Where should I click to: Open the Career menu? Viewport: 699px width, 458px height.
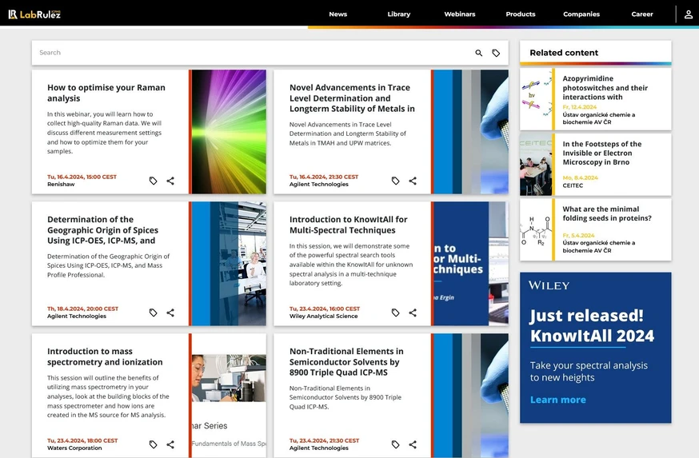coord(642,14)
